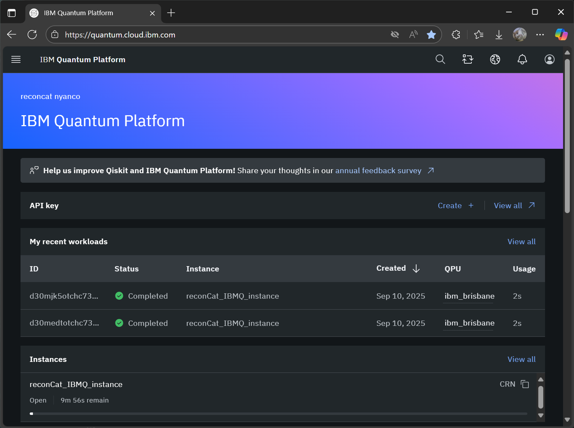The height and width of the screenshot is (428, 574).
Task: Open the annual feedback survey link
Action: coord(378,171)
